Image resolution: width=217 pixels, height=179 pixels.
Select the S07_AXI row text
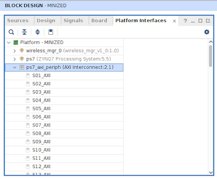click(x=41, y=125)
